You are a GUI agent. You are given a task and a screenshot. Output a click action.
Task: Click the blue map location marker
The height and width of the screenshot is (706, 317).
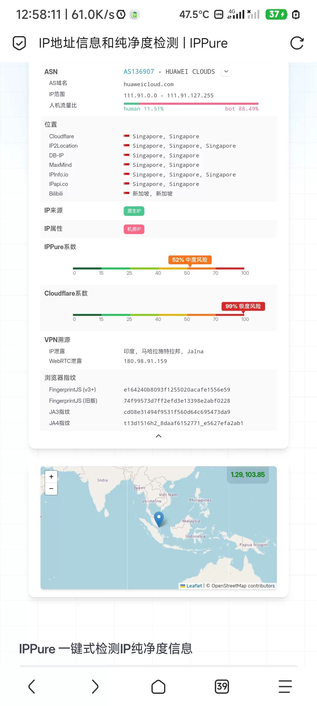point(159,519)
